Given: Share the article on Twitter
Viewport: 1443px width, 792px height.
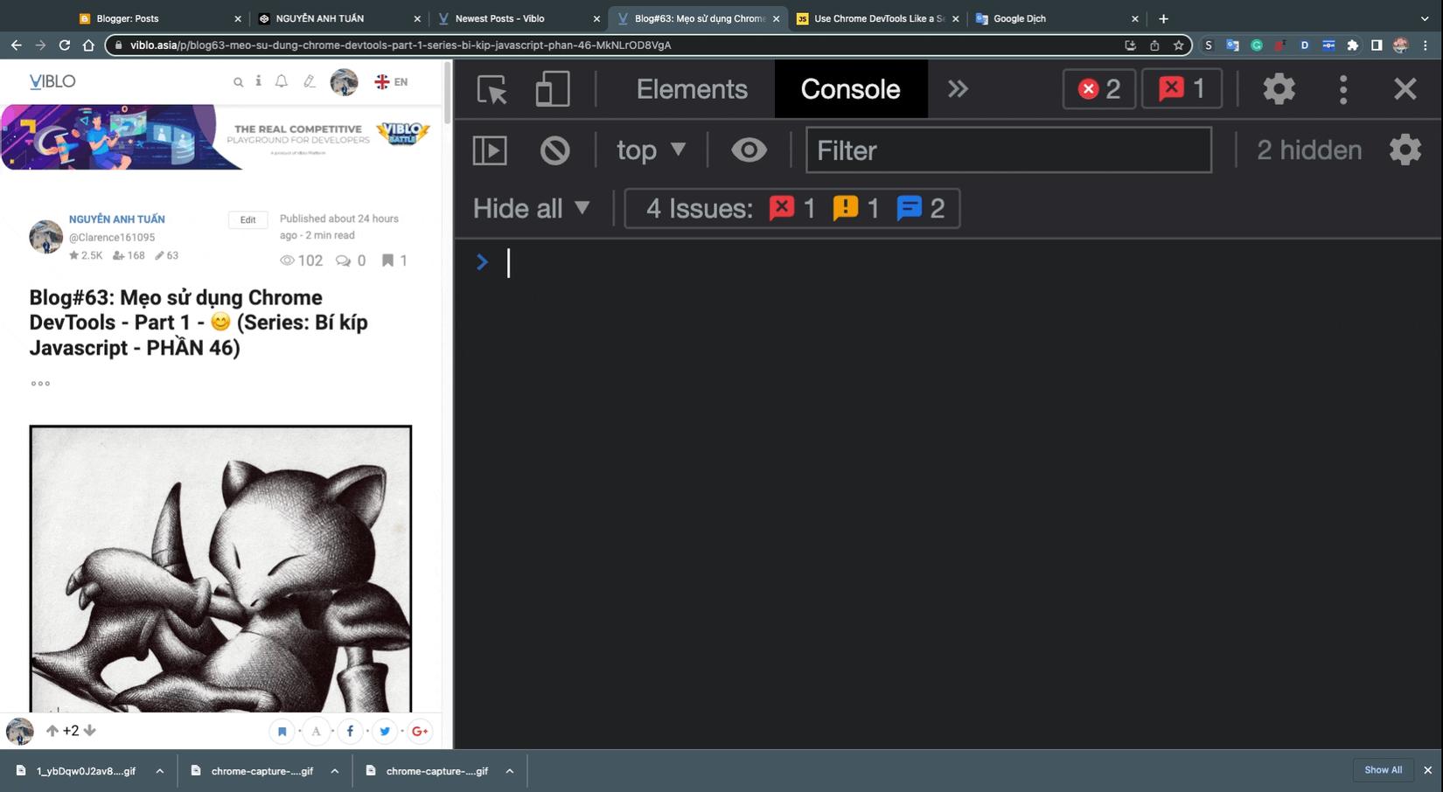Looking at the screenshot, I should pyautogui.click(x=385, y=731).
